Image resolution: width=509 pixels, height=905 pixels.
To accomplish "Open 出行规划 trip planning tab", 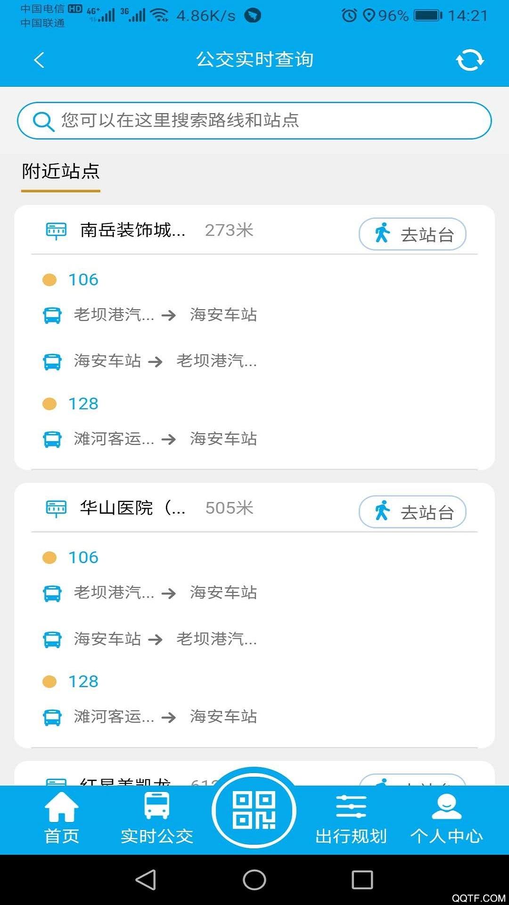I will [x=351, y=818].
